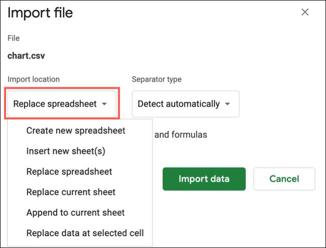Click the Cancel button
Screen dimensions: 326x248
[x=284, y=179]
